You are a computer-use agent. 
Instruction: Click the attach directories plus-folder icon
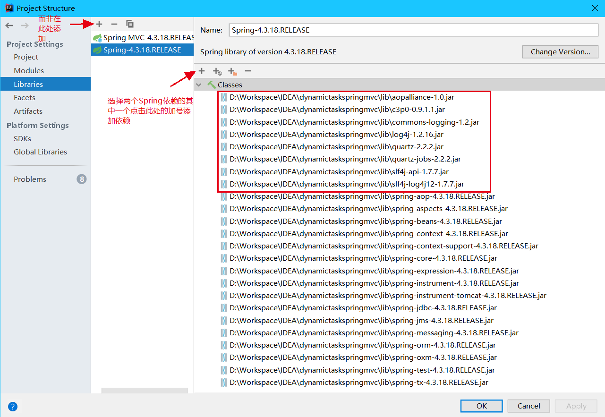[x=232, y=71]
